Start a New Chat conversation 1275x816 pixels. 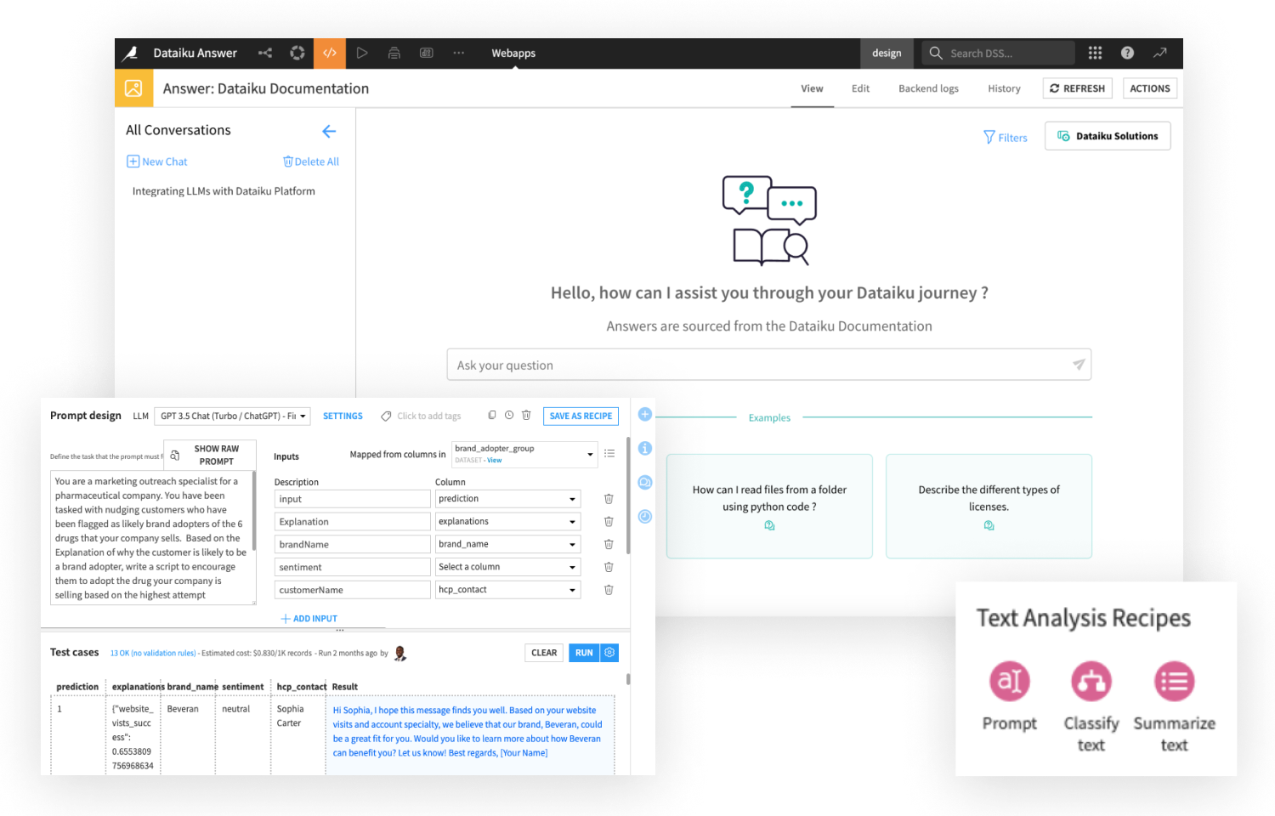(x=156, y=161)
